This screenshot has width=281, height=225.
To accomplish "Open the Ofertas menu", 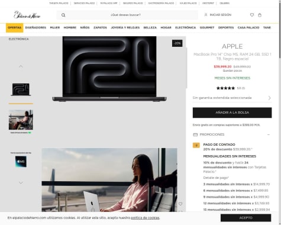I will tap(14, 28).
